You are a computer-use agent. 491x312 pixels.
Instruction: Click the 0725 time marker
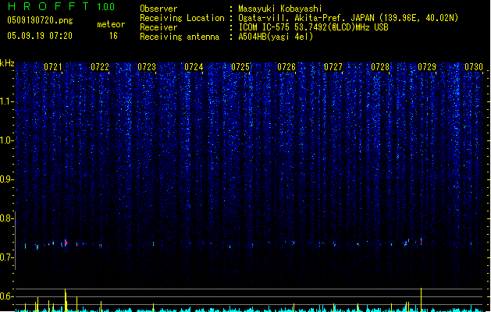240,67
